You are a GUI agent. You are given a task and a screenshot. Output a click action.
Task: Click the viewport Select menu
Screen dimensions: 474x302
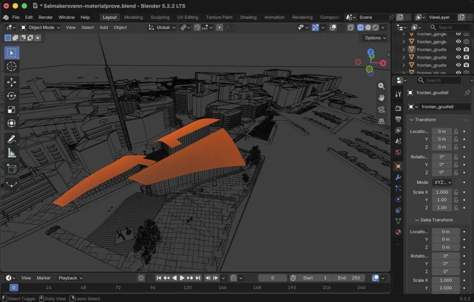point(88,27)
